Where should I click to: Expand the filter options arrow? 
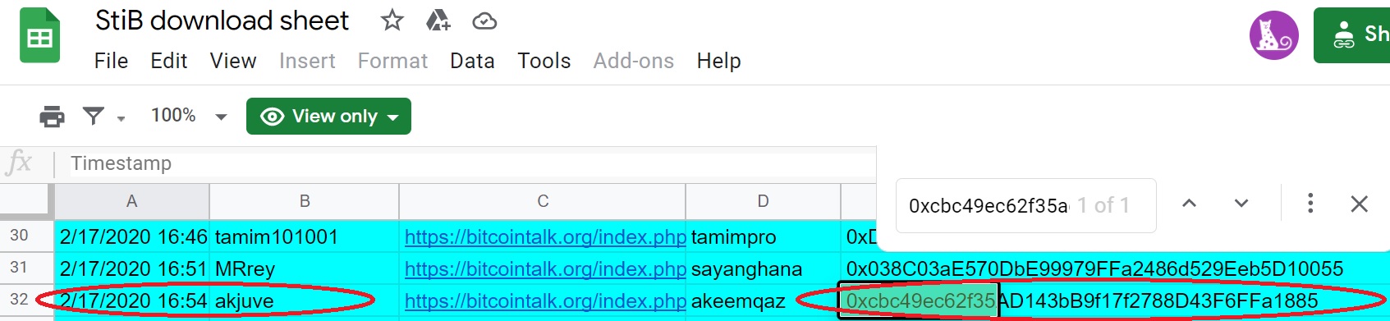(x=122, y=118)
